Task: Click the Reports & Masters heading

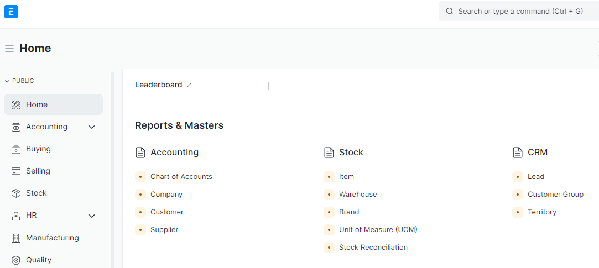Action: point(179,125)
